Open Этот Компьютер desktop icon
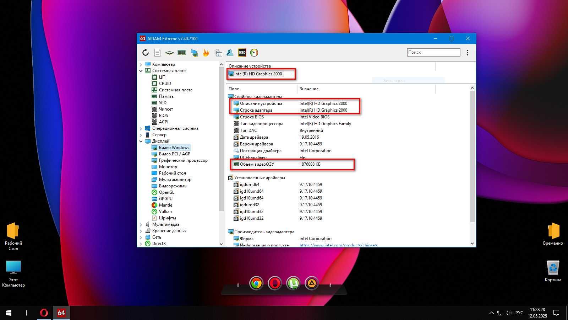This screenshot has height=320, width=568. (x=13, y=274)
